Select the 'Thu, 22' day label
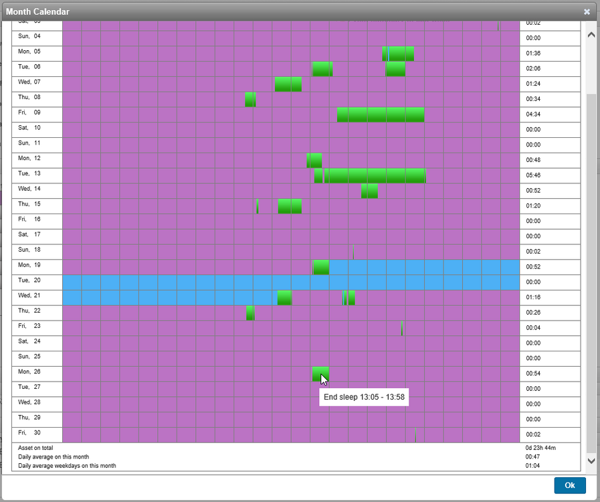Image resolution: width=600 pixels, height=502 pixels. [29, 311]
